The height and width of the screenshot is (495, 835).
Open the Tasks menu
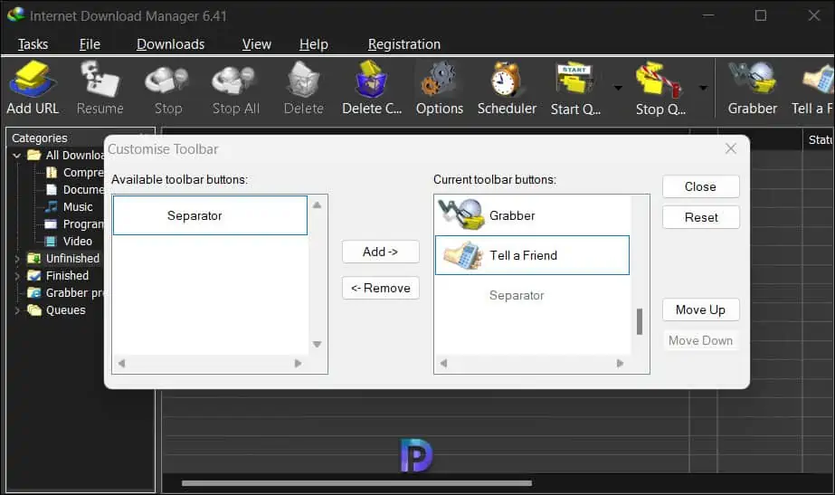click(x=33, y=44)
